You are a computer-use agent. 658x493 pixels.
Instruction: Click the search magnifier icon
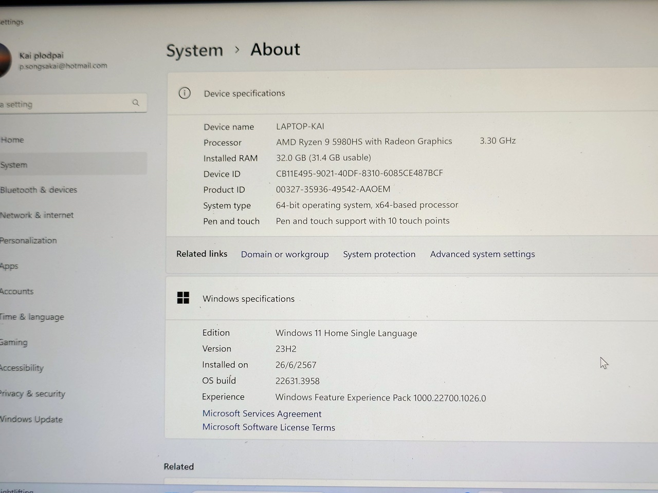[x=136, y=103]
